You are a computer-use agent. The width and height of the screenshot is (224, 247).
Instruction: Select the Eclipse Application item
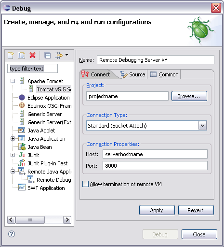(49, 98)
